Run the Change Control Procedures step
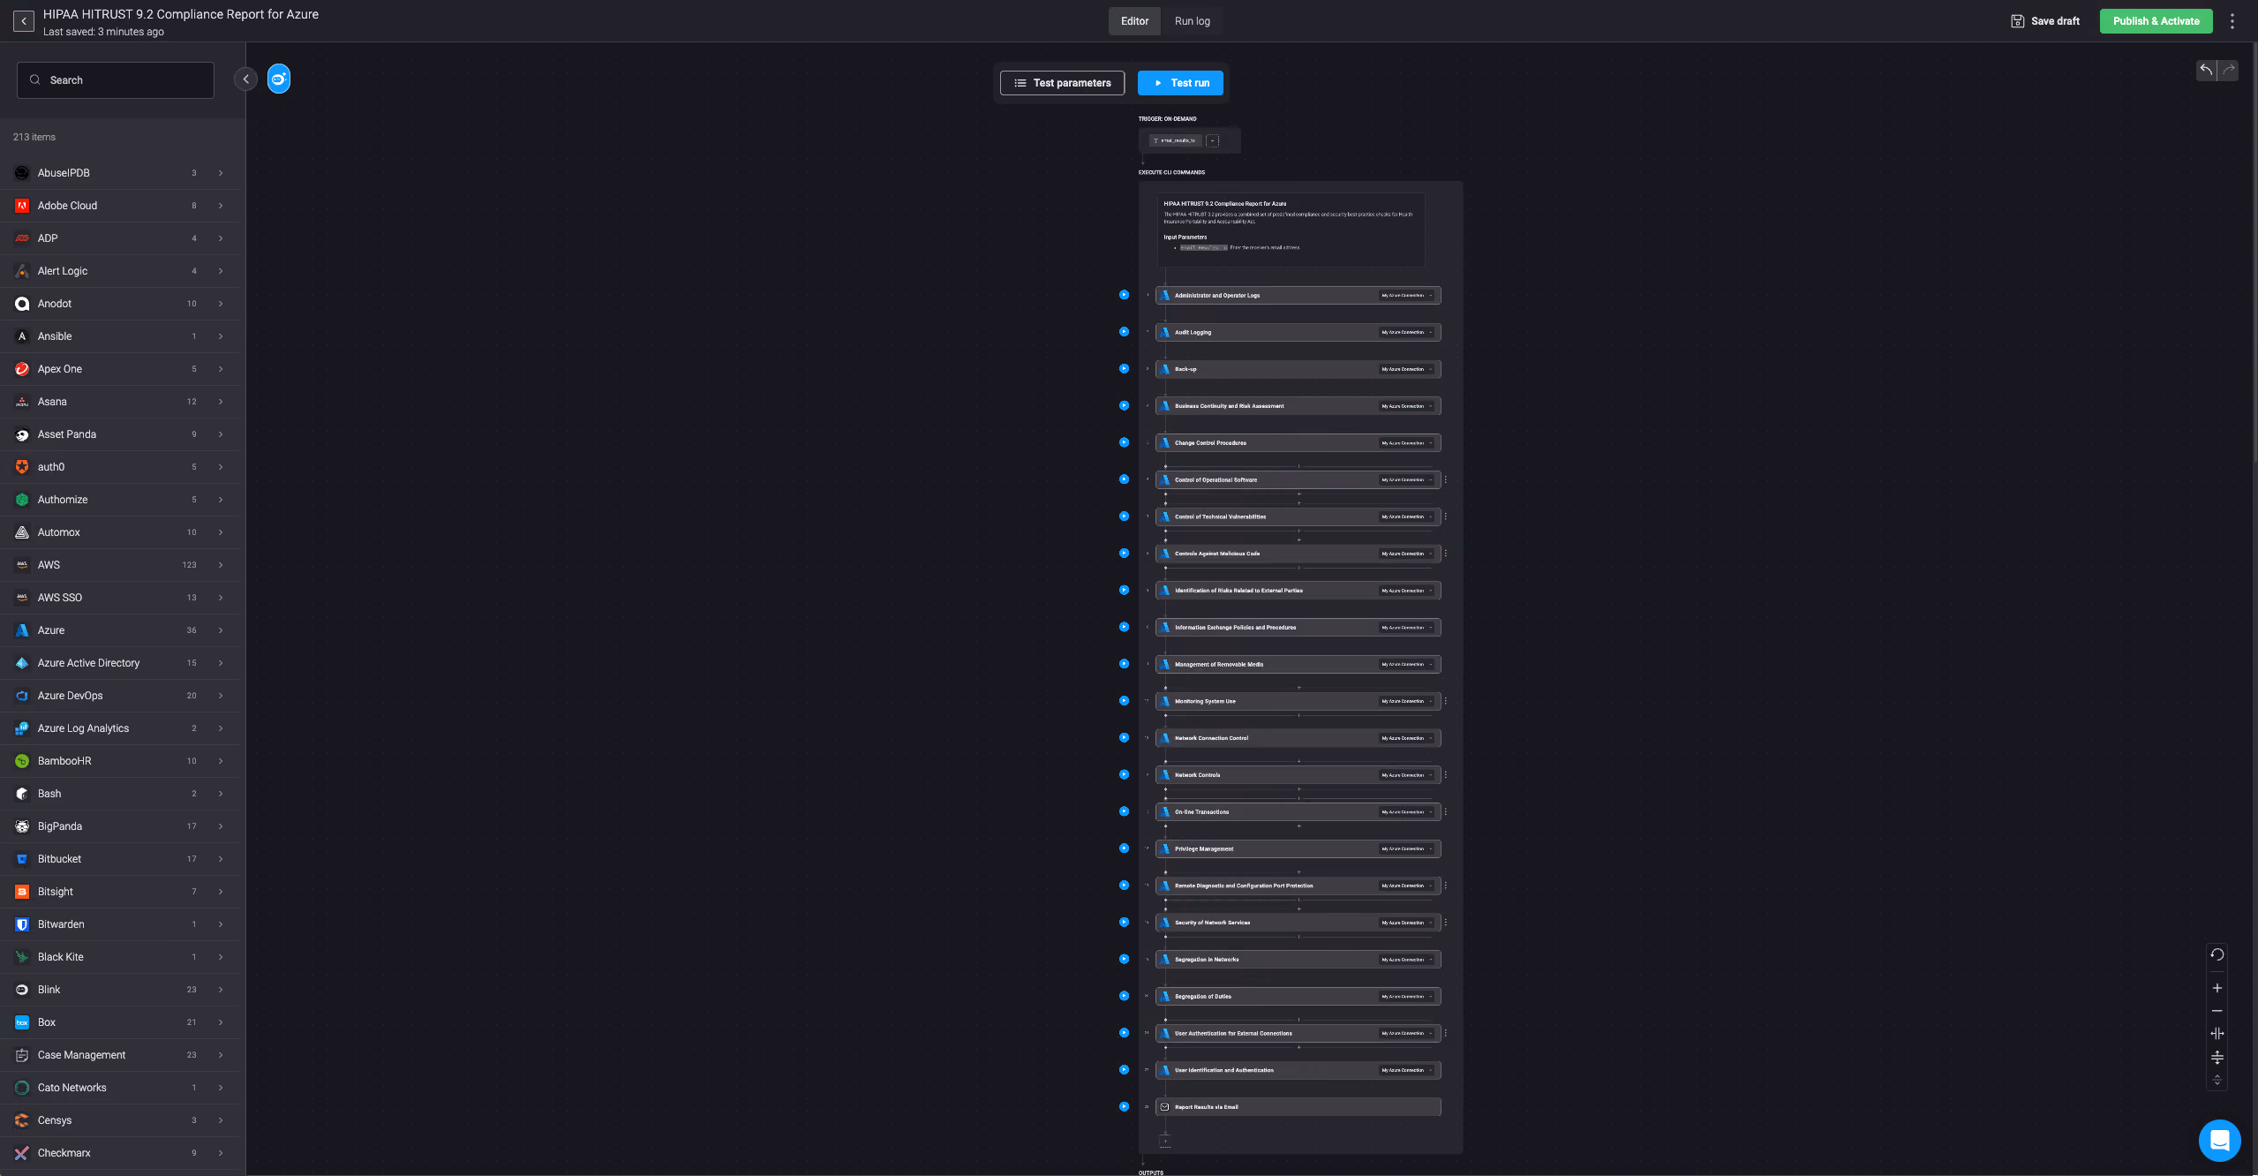 (1124, 442)
